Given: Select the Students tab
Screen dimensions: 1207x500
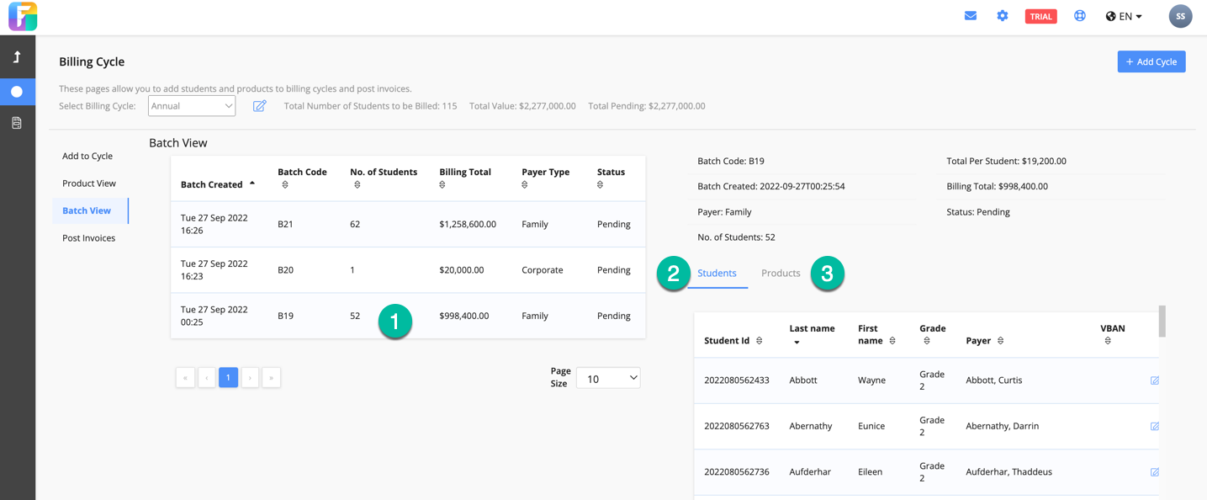Looking at the screenshot, I should (x=717, y=273).
